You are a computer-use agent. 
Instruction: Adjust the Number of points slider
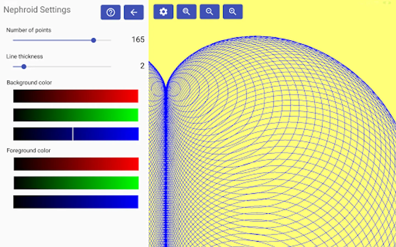click(62, 40)
